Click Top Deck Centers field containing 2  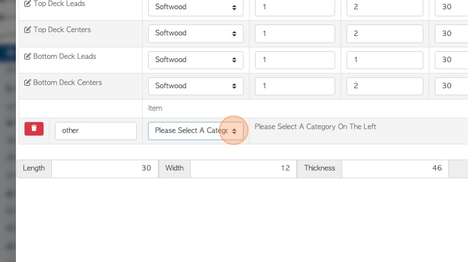[385, 33]
